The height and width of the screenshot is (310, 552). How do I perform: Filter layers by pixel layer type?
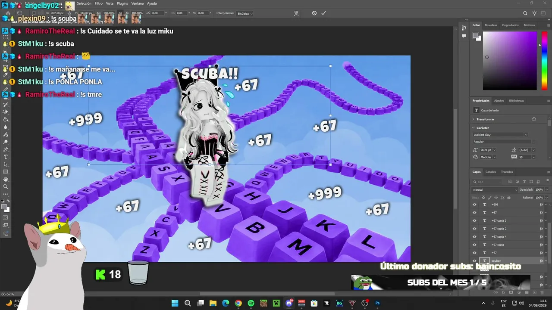(510, 182)
